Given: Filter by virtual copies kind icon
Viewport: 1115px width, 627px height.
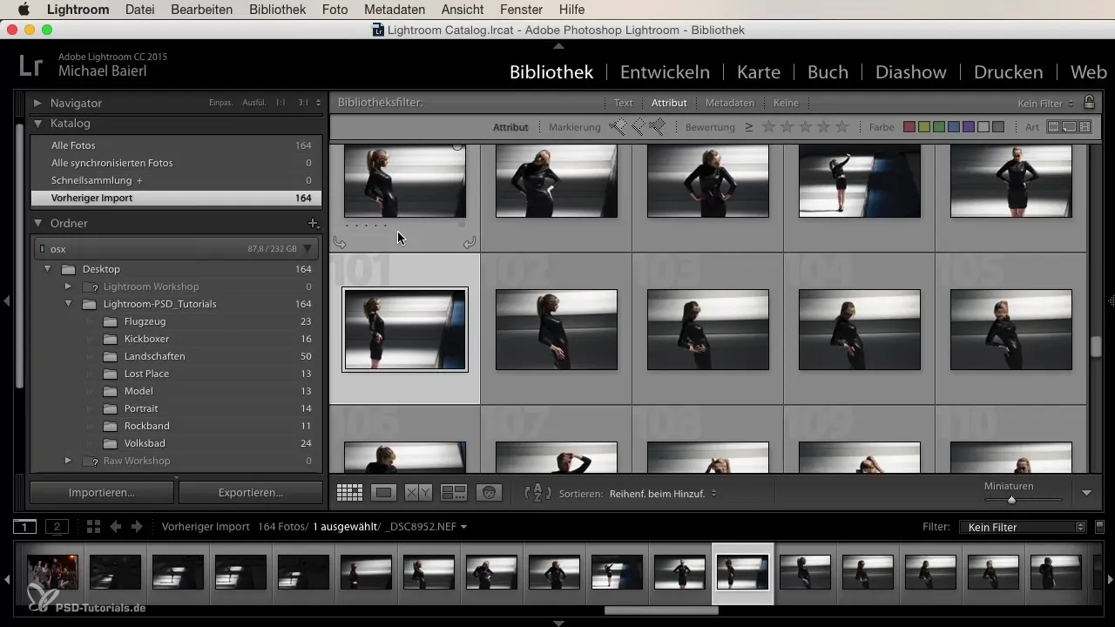Looking at the screenshot, I should pos(1069,127).
